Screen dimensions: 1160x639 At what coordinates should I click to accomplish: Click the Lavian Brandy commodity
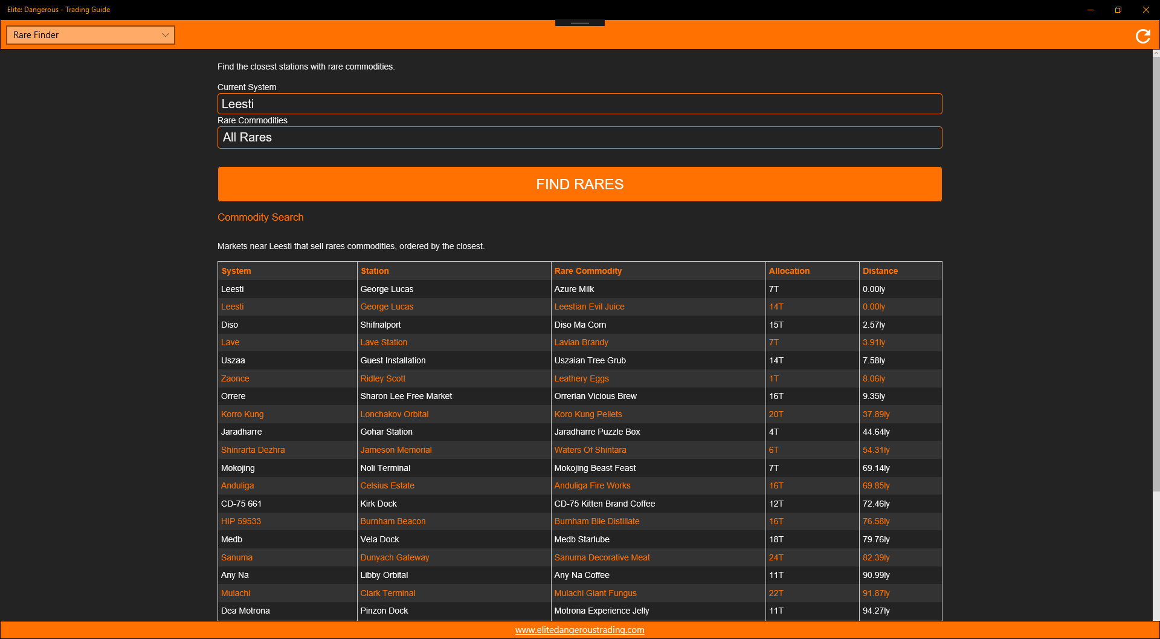click(581, 343)
